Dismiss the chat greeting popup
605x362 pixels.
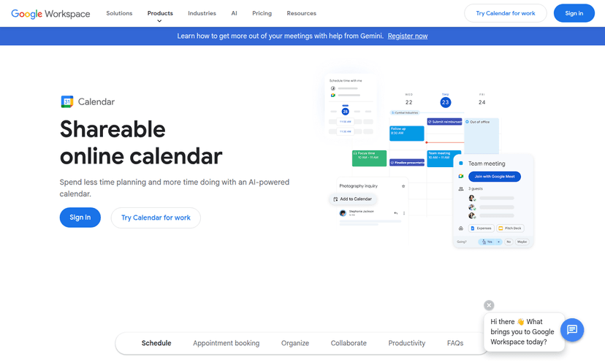(x=489, y=305)
